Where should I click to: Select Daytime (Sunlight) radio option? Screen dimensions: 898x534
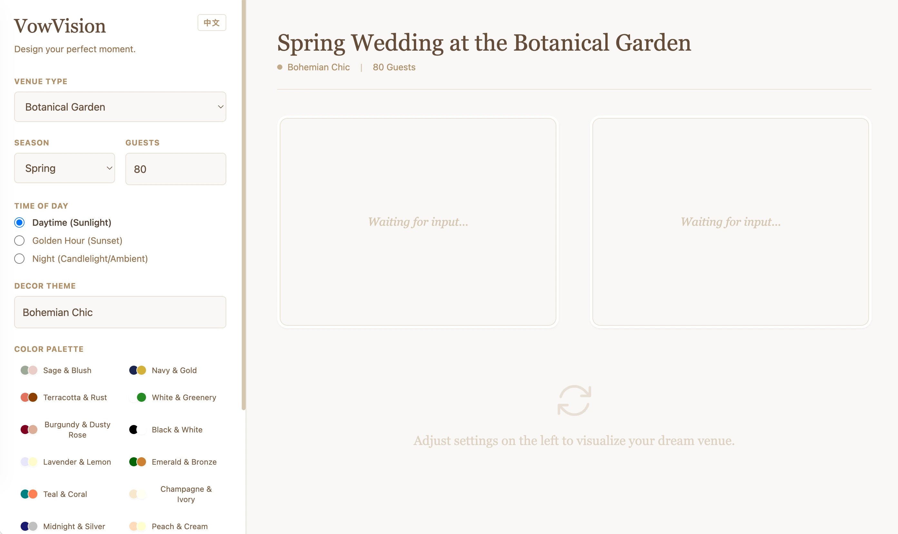click(20, 222)
